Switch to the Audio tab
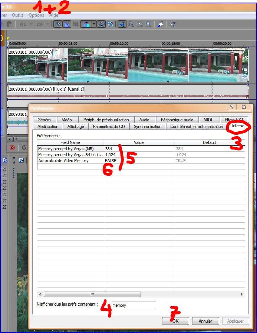This screenshot has height=333, width=257. [x=144, y=120]
